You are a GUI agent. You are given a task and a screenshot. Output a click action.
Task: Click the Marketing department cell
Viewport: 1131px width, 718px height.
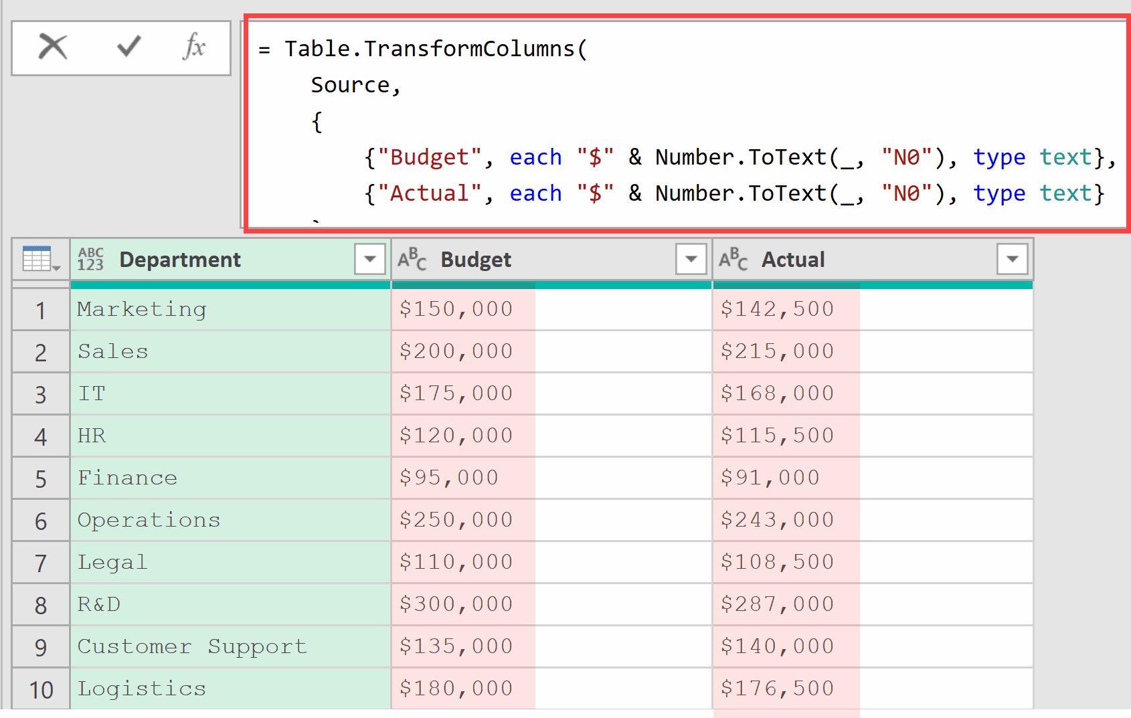pyautogui.click(x=142, y=309)
